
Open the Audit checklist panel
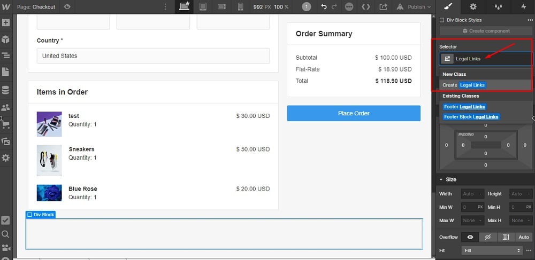(6, 220)
